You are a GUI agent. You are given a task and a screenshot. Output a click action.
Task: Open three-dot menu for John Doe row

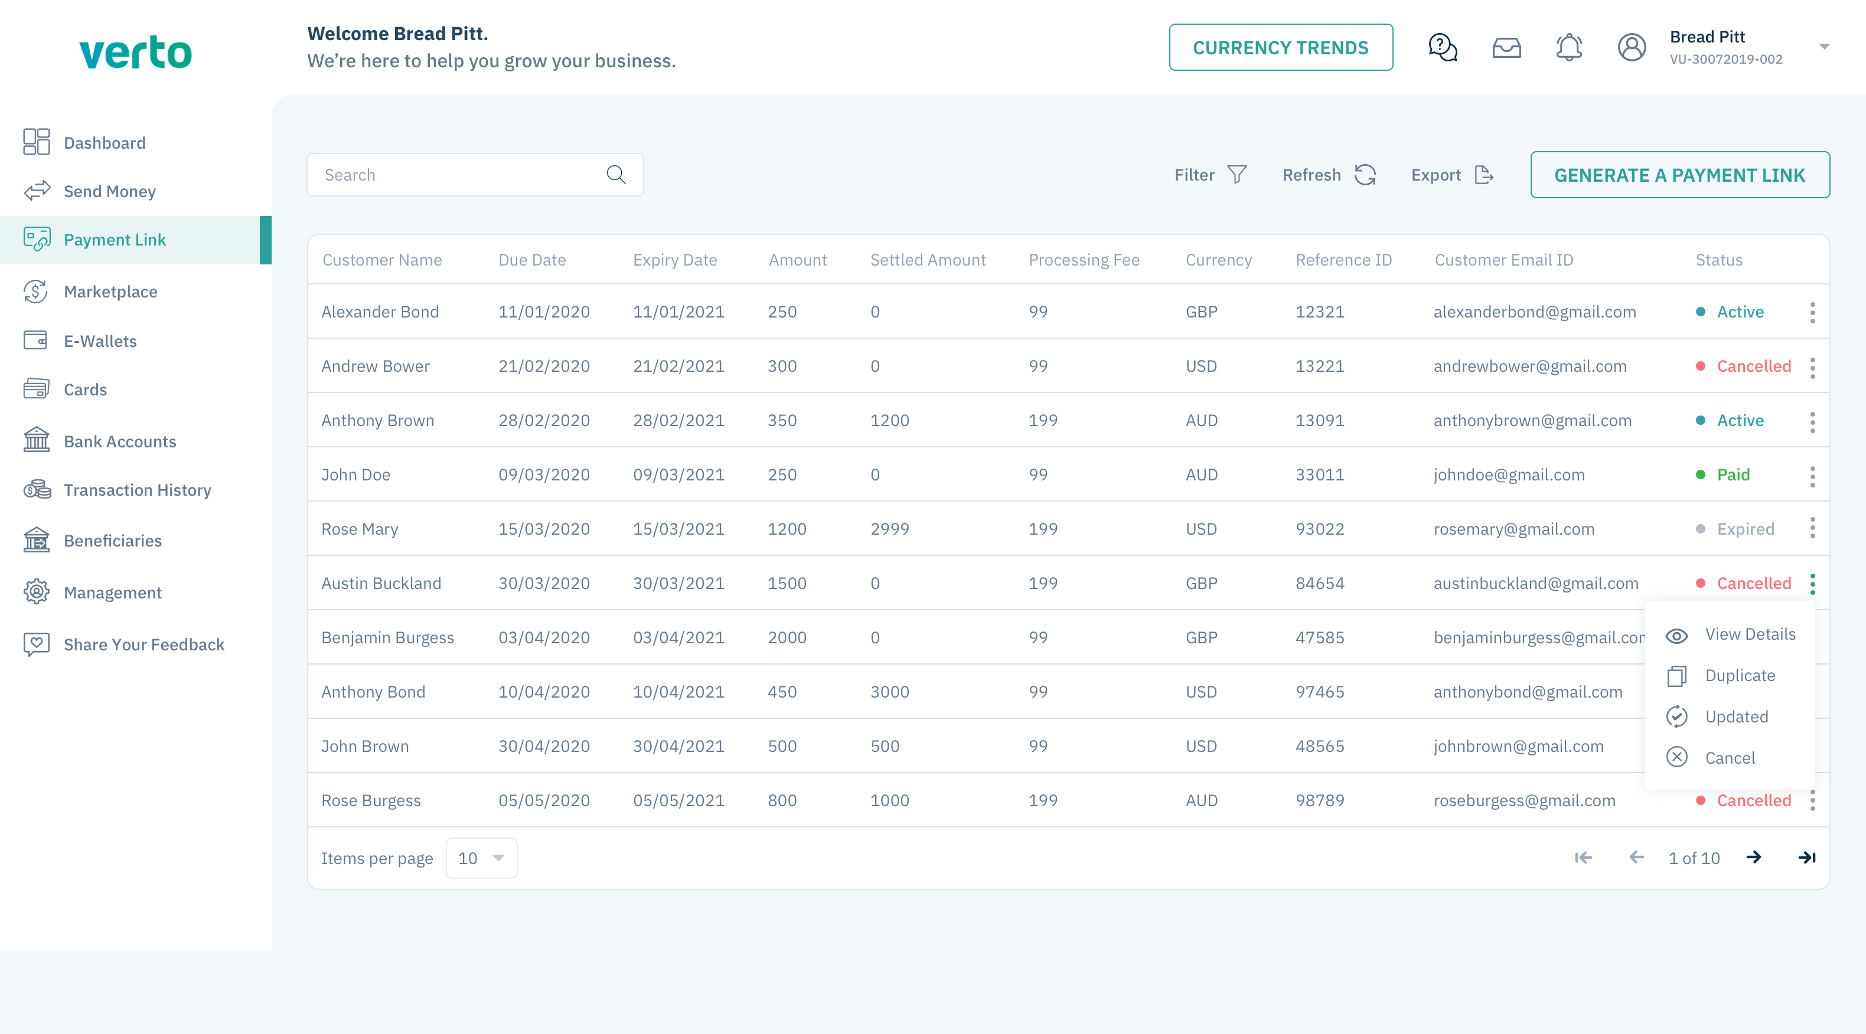(x=1812, y=476)
